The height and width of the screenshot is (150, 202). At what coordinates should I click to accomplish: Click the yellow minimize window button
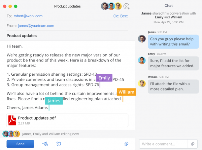pyautogui.click(x=10, y=6)
